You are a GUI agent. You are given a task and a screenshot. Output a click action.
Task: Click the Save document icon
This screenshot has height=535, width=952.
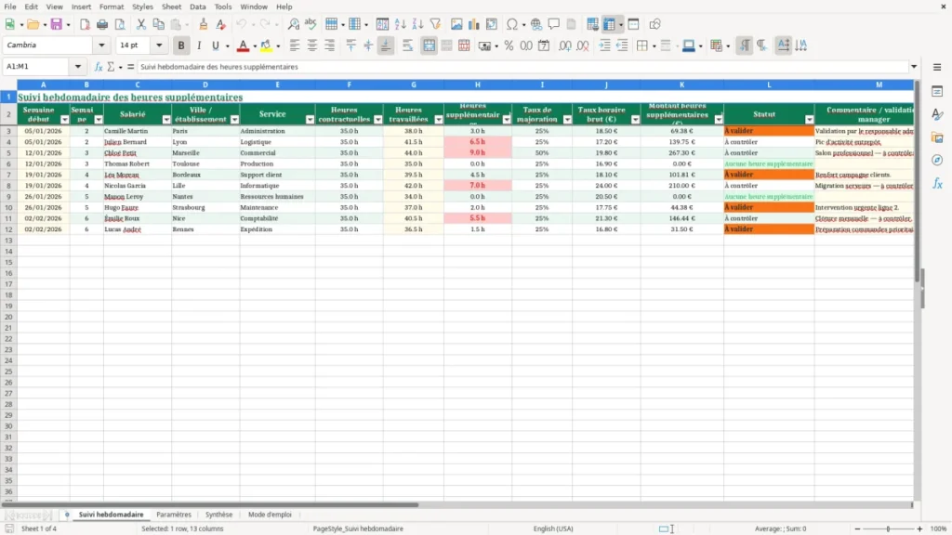click(56, 24)
